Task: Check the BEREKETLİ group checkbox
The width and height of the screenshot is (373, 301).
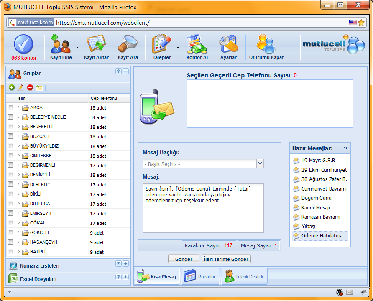Action: tap(11, 127)
